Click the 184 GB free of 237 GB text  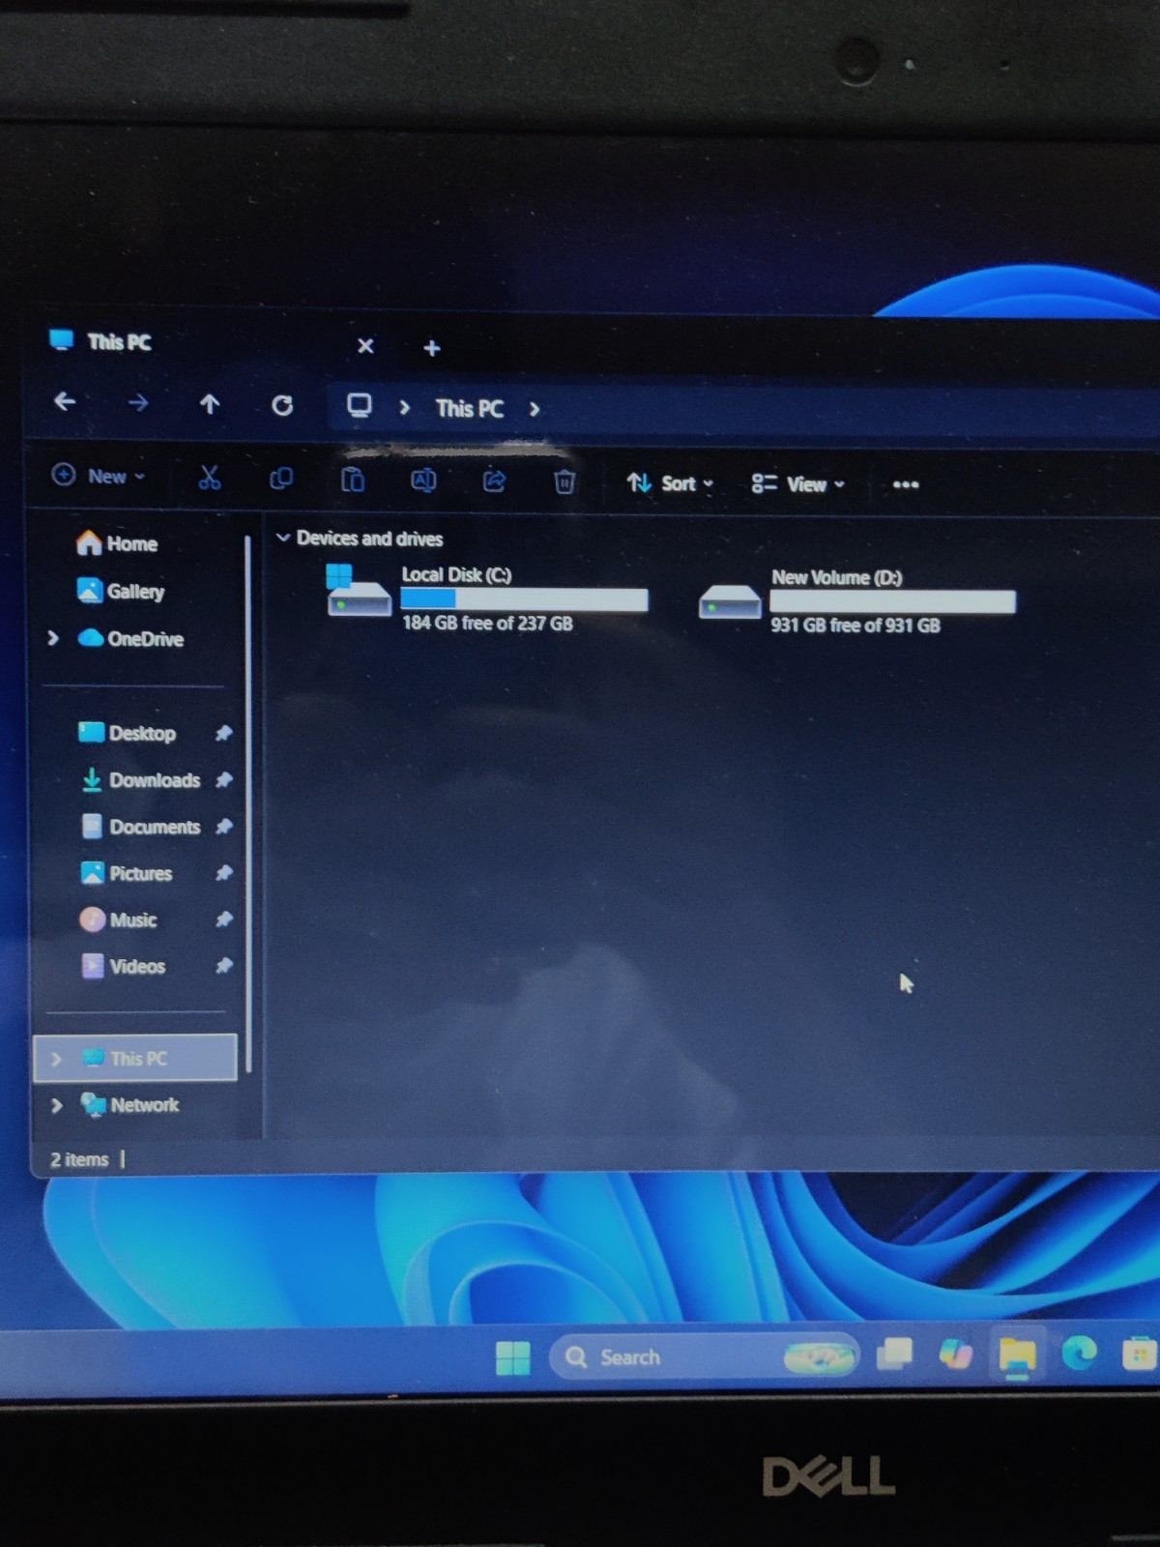487,624
